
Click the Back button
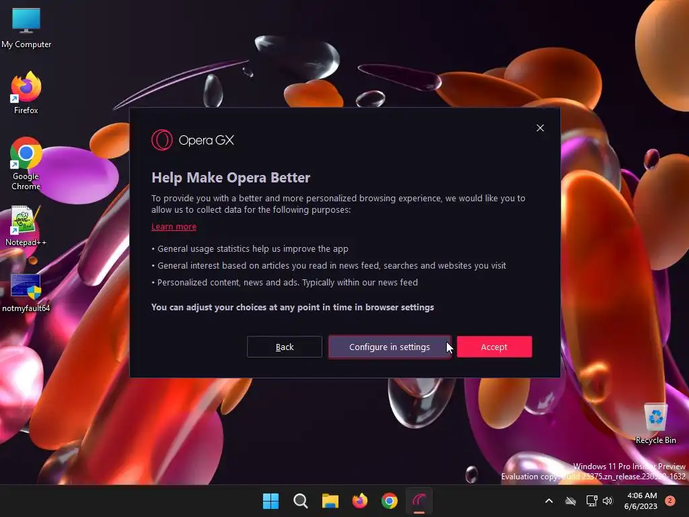(285, 347)
